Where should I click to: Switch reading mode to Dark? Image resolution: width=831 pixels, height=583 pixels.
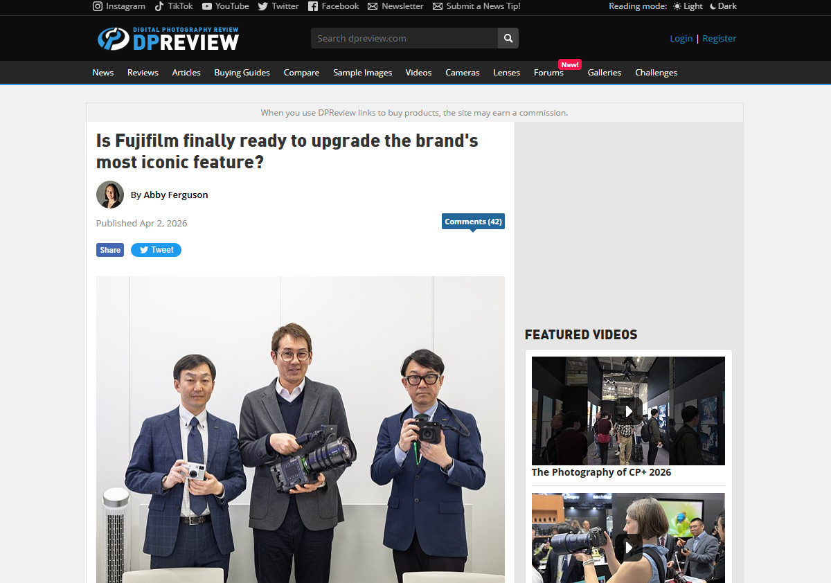pos(723,6)
